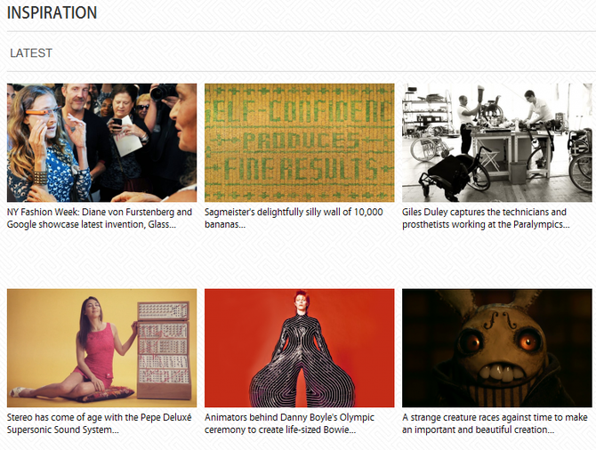The height and width of the screenshot is (450, 596).
Task: Follow the 'Stereo has come of age' headline
Action: tap(100, 423)
